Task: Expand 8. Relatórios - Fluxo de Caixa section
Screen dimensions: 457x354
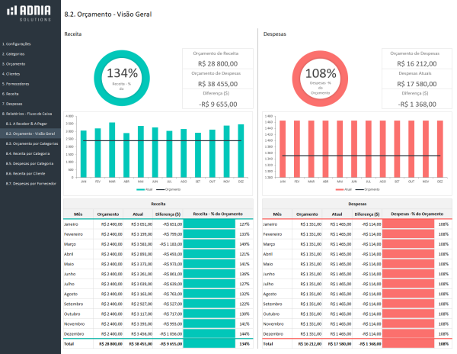Action: (27, 113)
